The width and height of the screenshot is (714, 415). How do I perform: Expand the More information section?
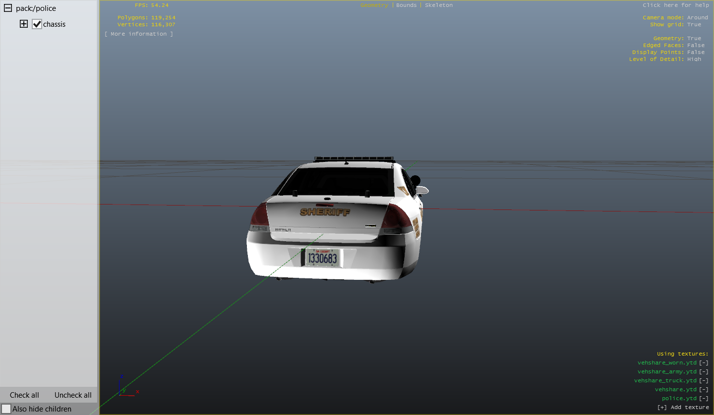coord(139,34)
